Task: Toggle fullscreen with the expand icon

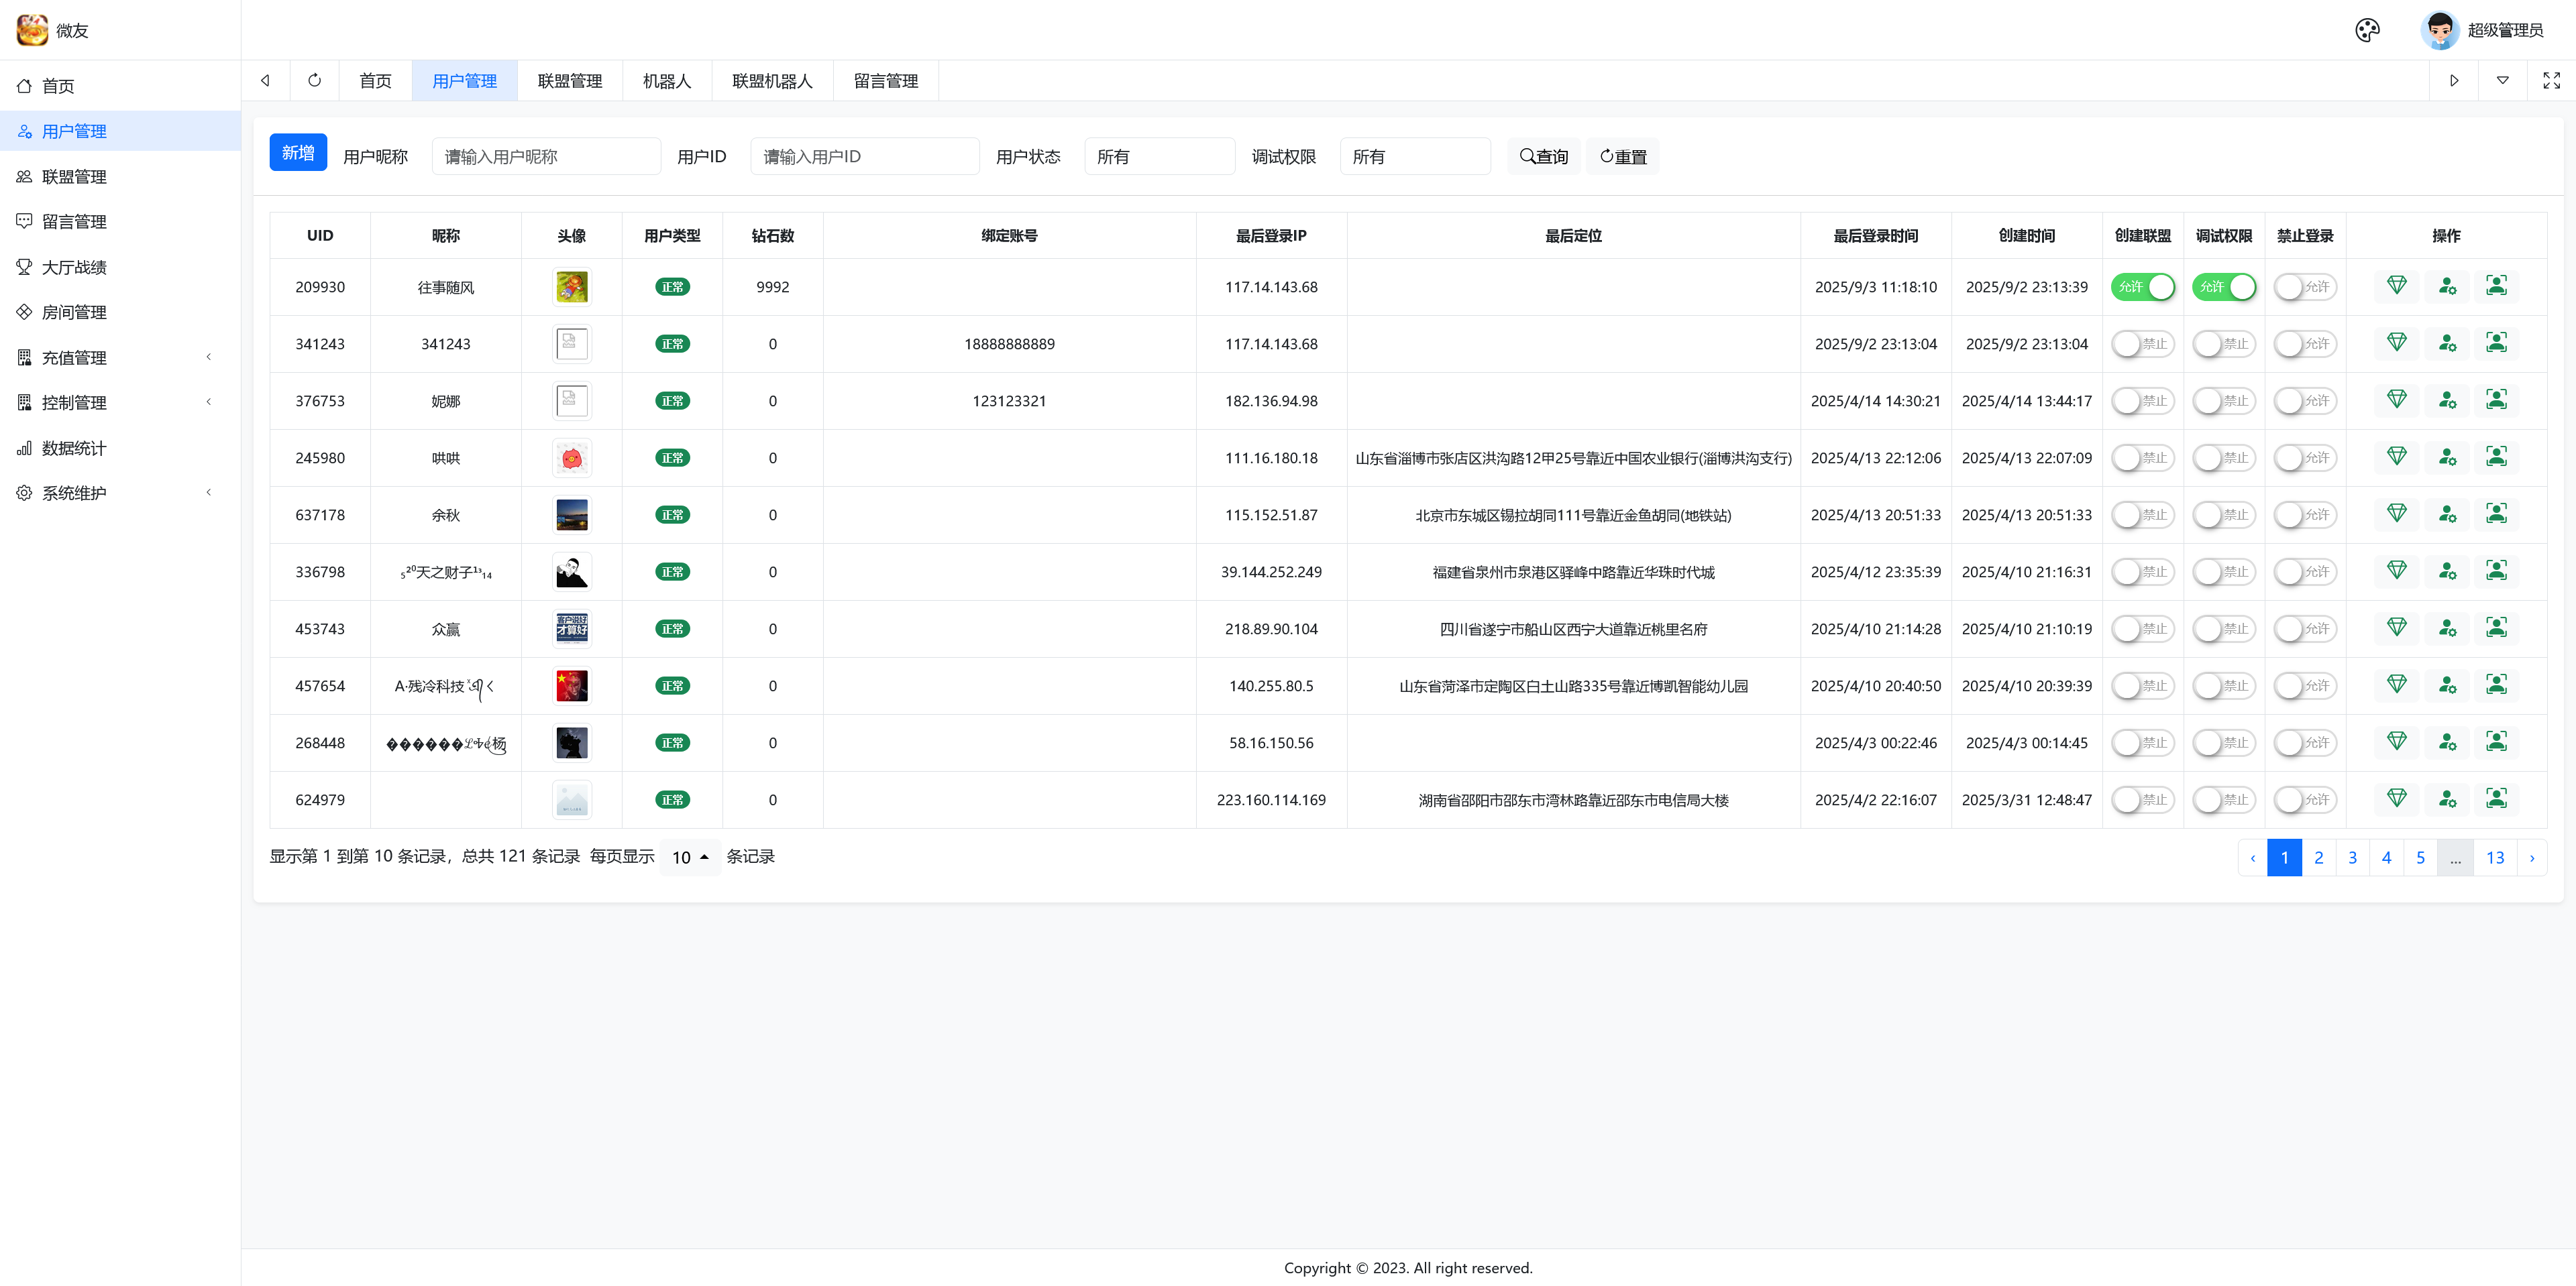Action: [x=2551, y=81]
